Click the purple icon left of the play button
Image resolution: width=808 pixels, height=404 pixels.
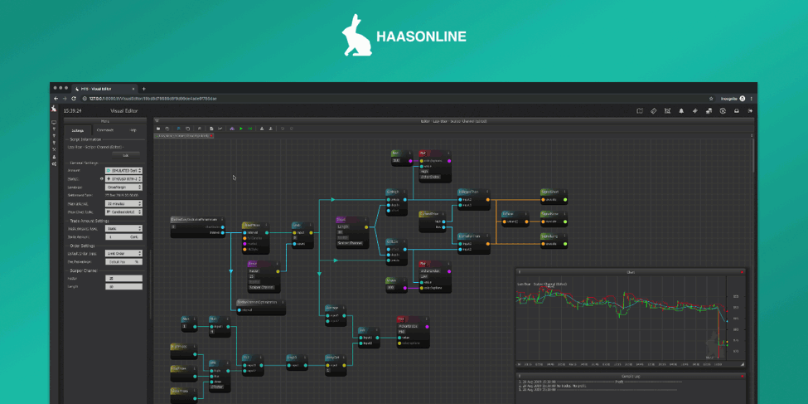(232, 129)
